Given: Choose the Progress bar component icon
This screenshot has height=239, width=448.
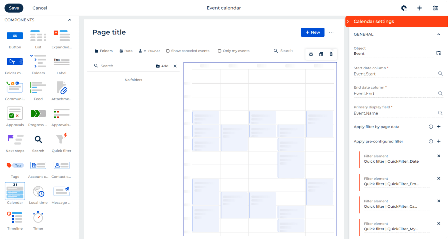Looking at the screenshot, I should point(38,114).
